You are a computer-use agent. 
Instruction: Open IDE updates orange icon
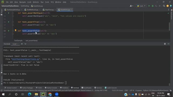click(x=168, y=6)
